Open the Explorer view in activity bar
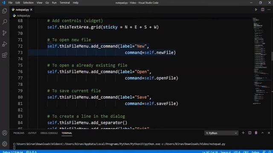The image size is (273, 153). [5, 11]
